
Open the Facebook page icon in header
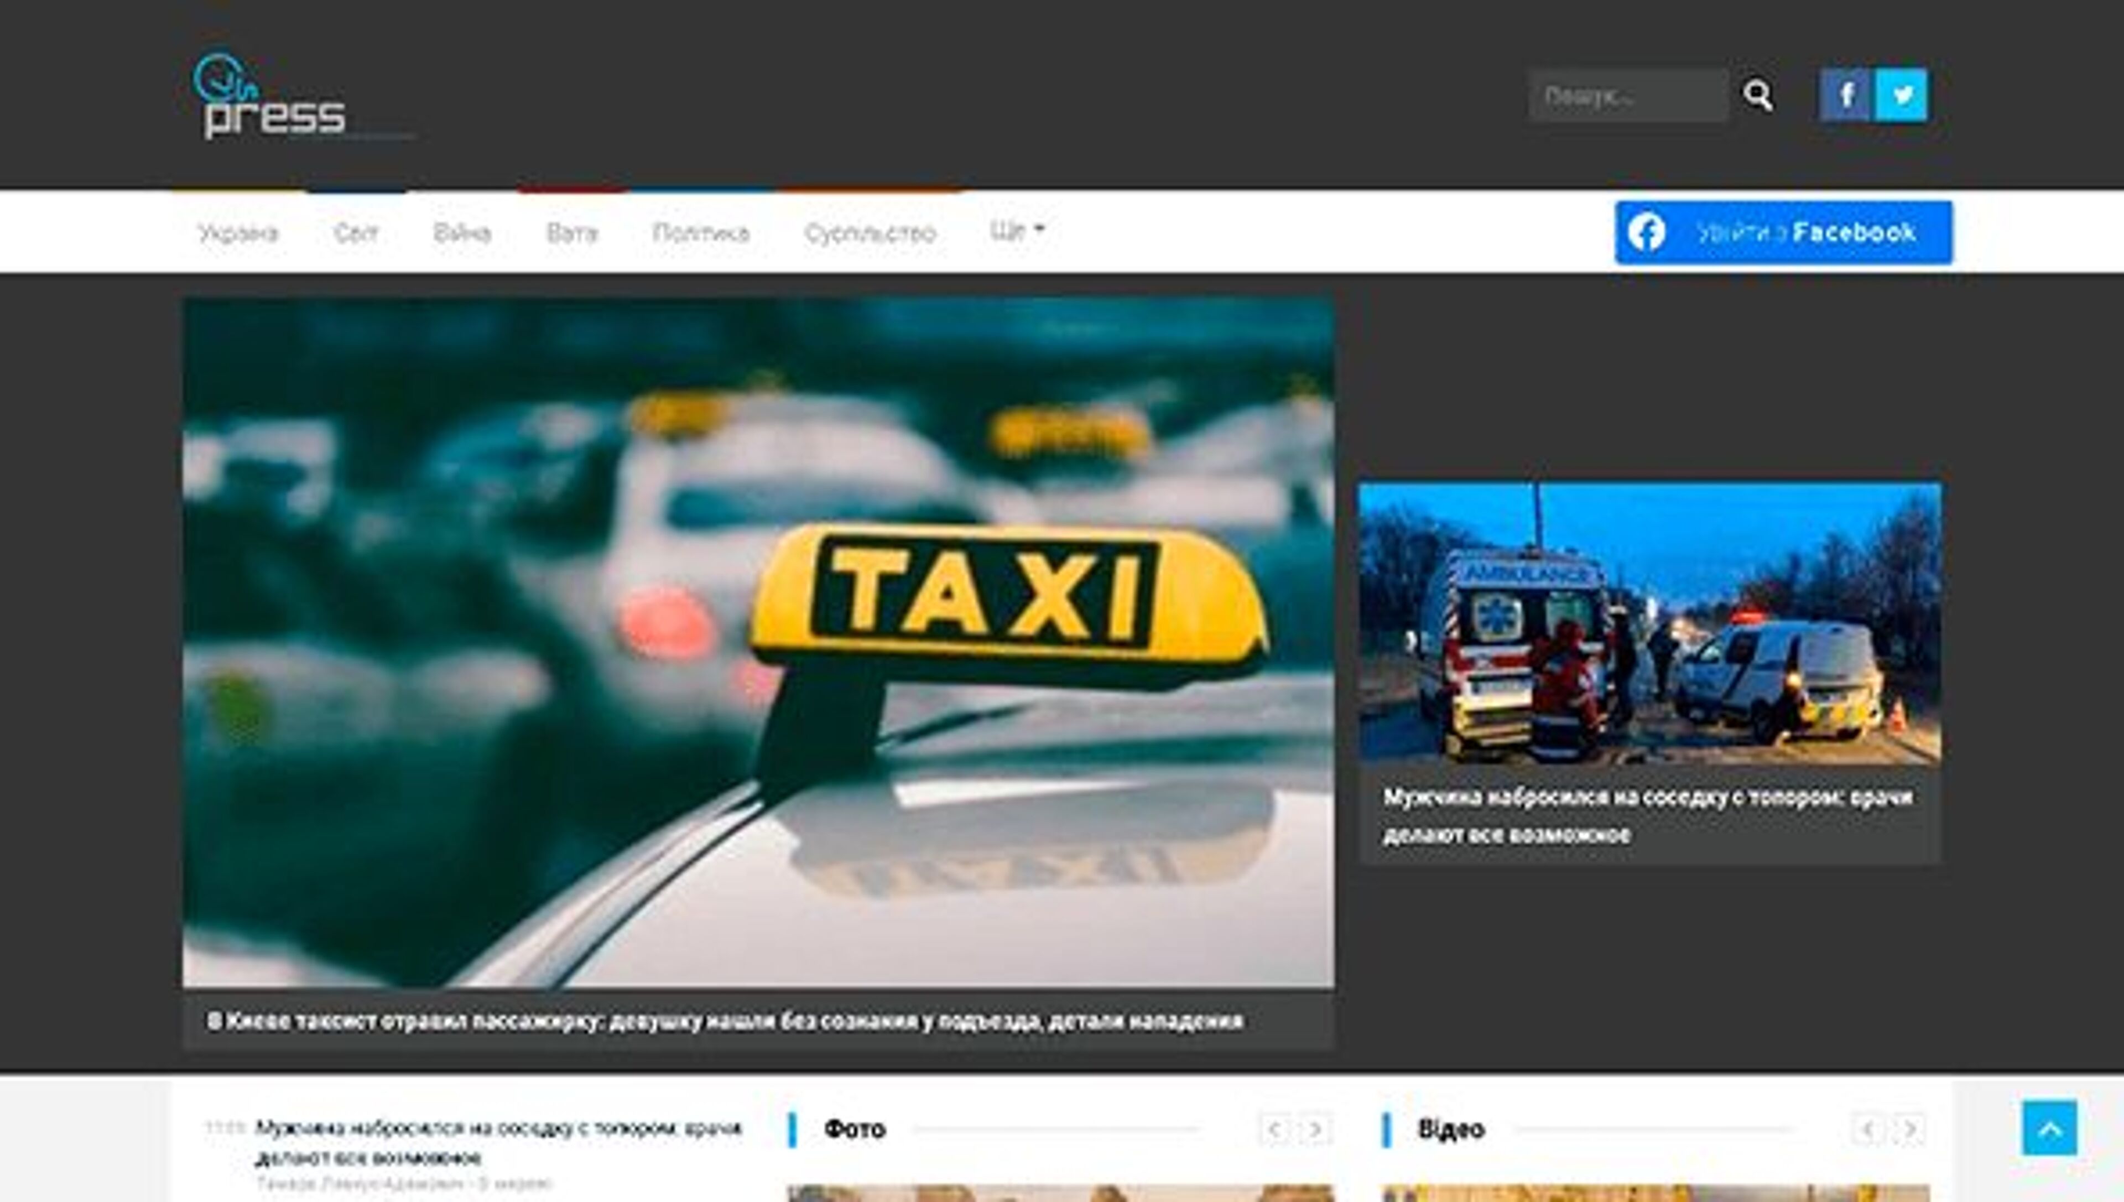1845,96
